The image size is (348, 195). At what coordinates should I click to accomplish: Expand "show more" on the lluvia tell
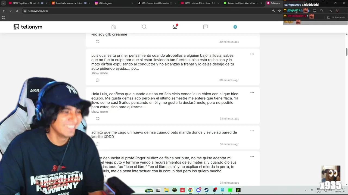tap(100, 73)
